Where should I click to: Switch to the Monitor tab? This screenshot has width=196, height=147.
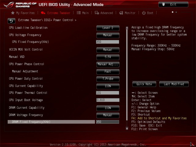pos(127,13)
